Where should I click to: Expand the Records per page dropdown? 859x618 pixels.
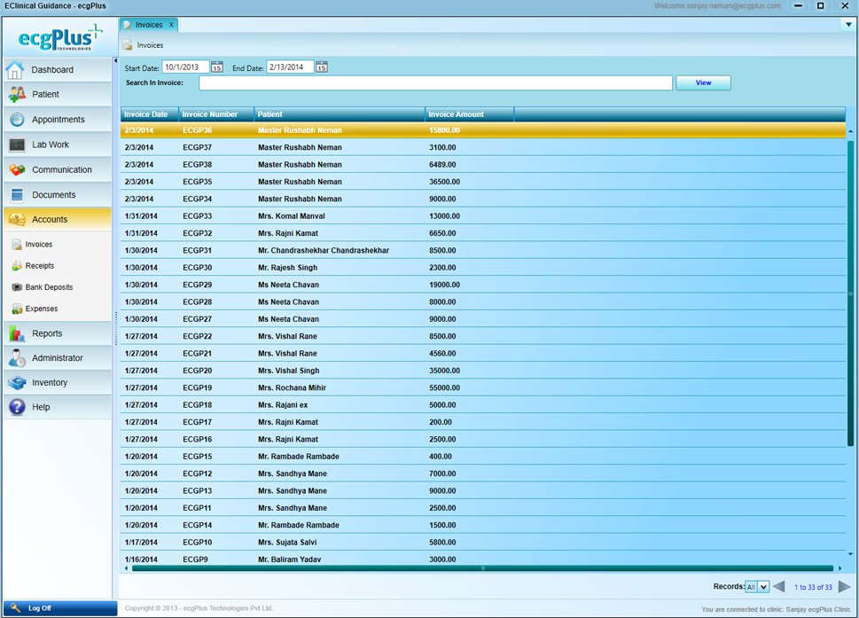[762, 587]
